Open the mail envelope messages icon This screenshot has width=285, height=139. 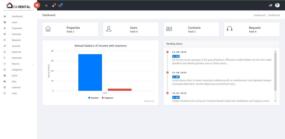pos(60,6)
